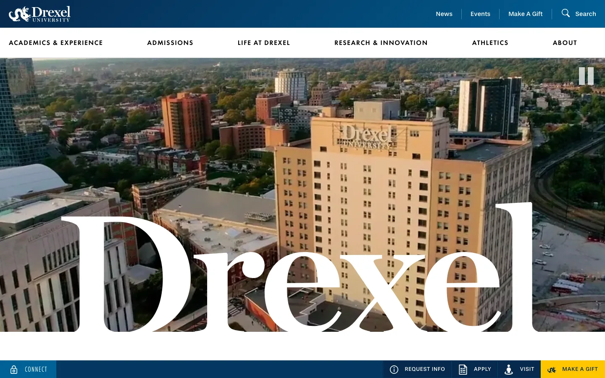Click the Request Info text label
605x378 pixels.
coord(425,369)
